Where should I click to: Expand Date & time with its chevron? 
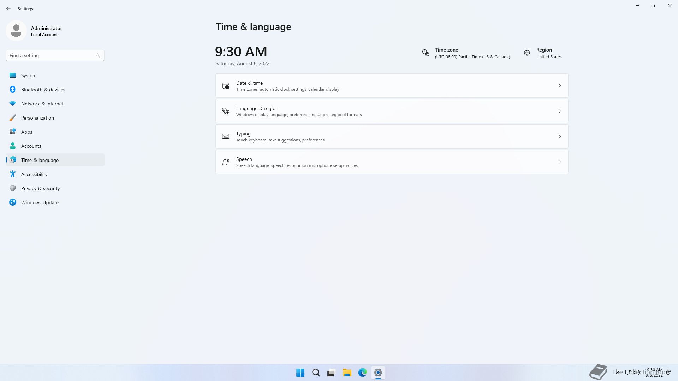(560, 86)
